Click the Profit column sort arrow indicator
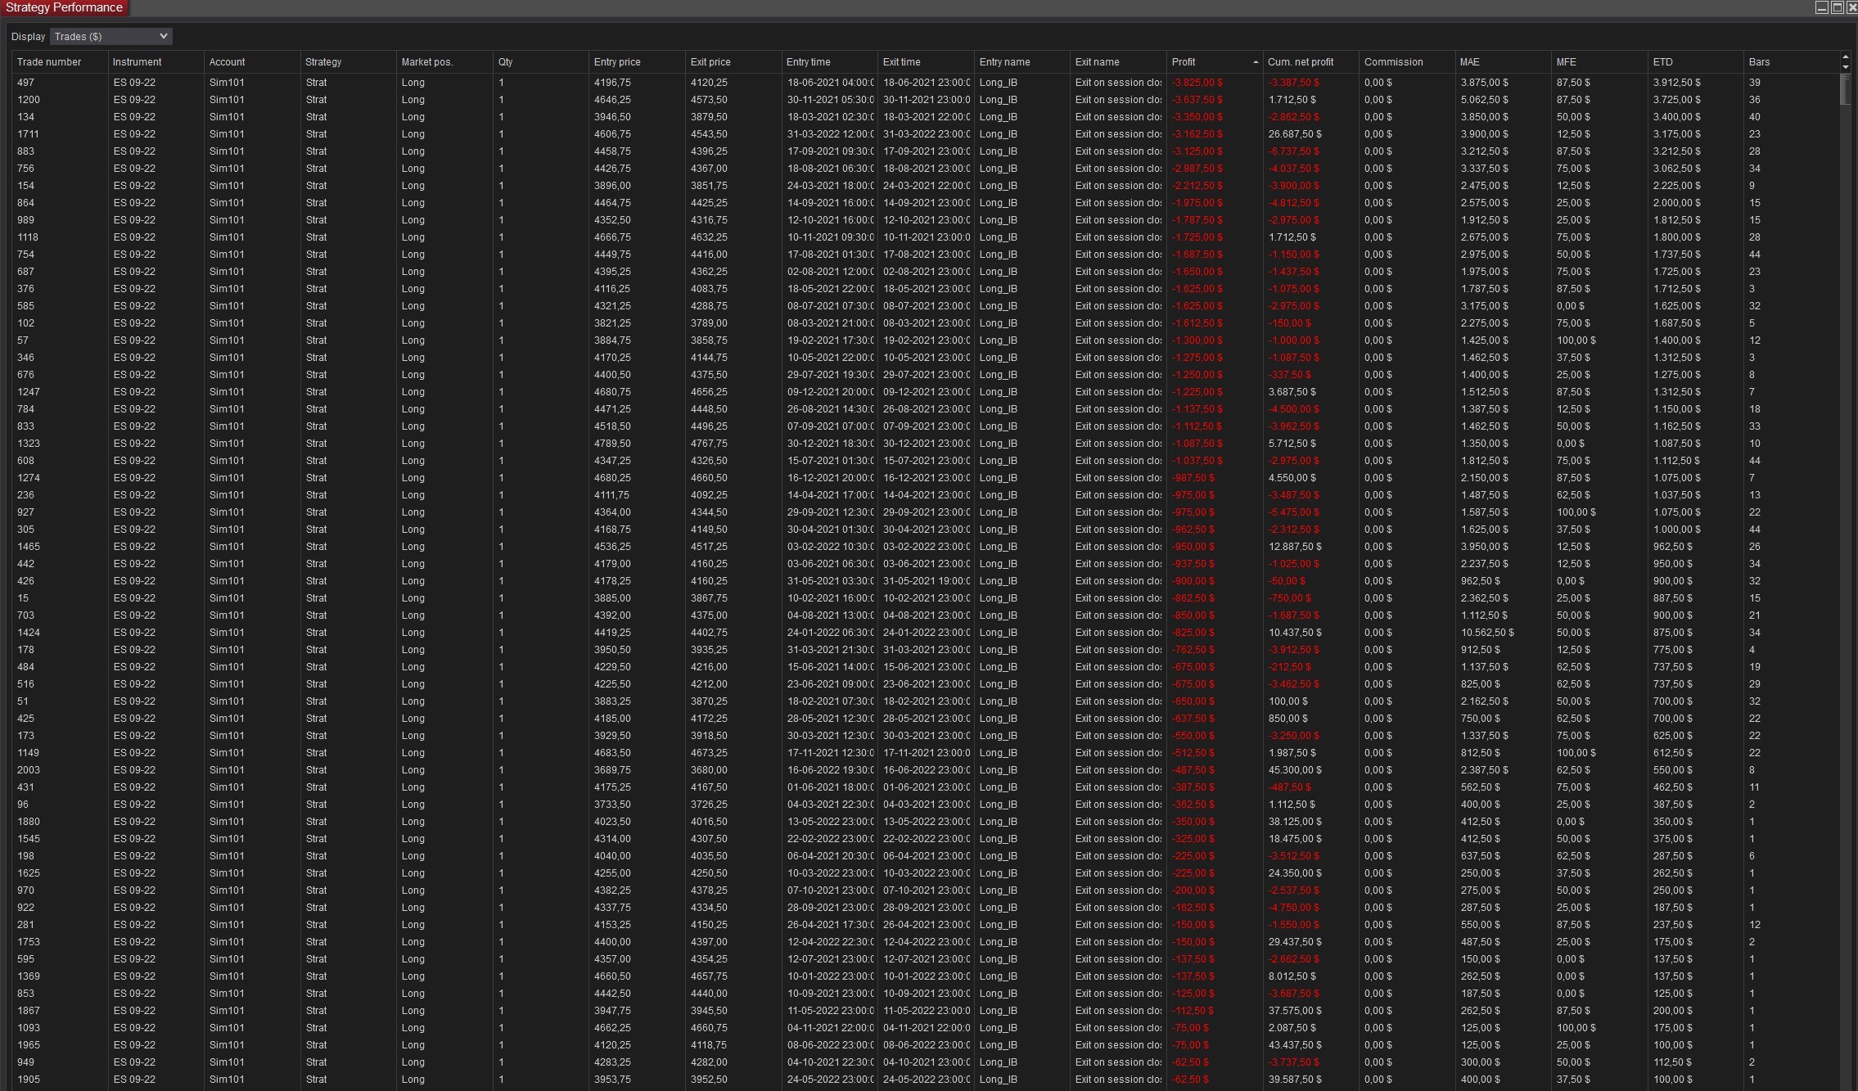 (x=1256, y=62)
